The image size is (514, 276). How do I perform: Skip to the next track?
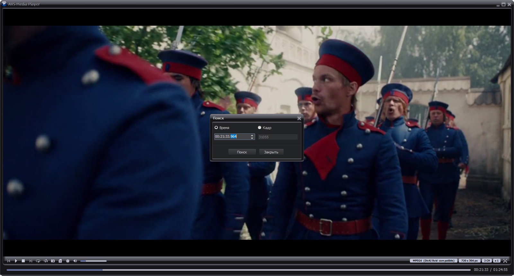tap(31, 261)
